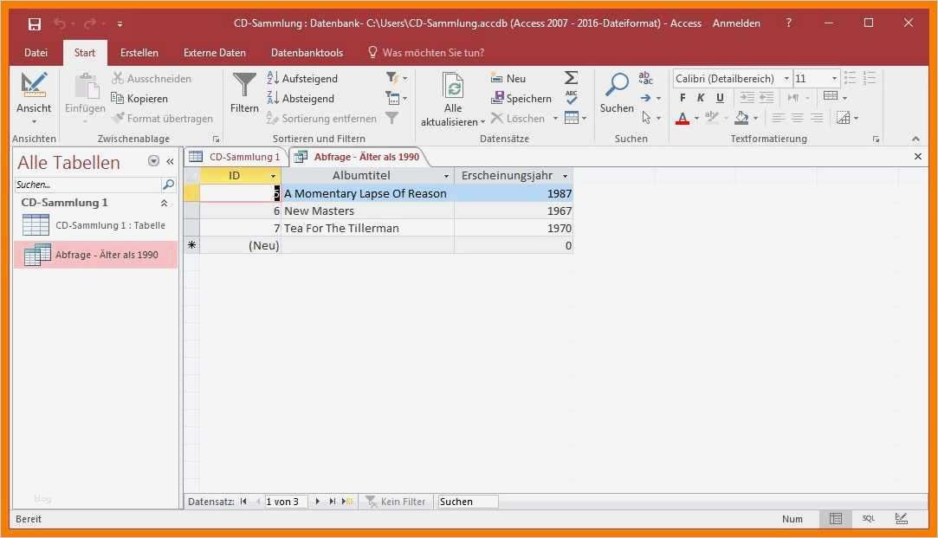Image resolution: width=938 pixels, height=538 pixels.
Task: Open the font name dropdown
Action: pos(786,78)
